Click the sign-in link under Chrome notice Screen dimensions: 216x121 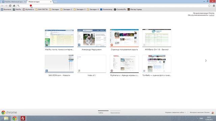pos(212,15)
